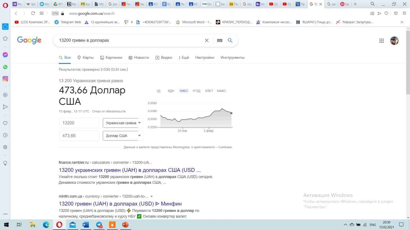
Task: Open sidebar Settings gear icon
Action: pyautogui.click(x=5, y=147)
